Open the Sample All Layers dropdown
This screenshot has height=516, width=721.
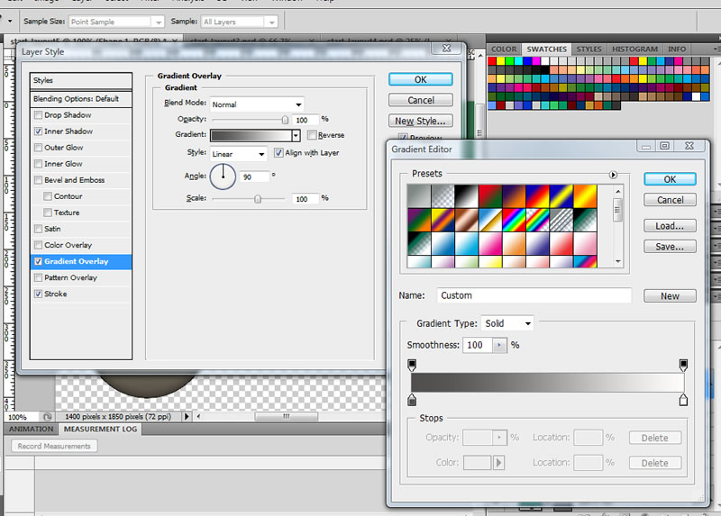click(240, 22)
